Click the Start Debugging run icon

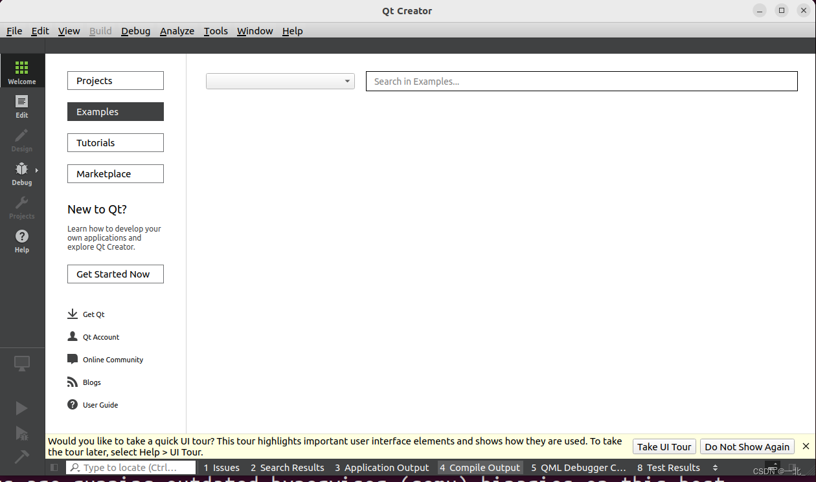tap(21, 433)
